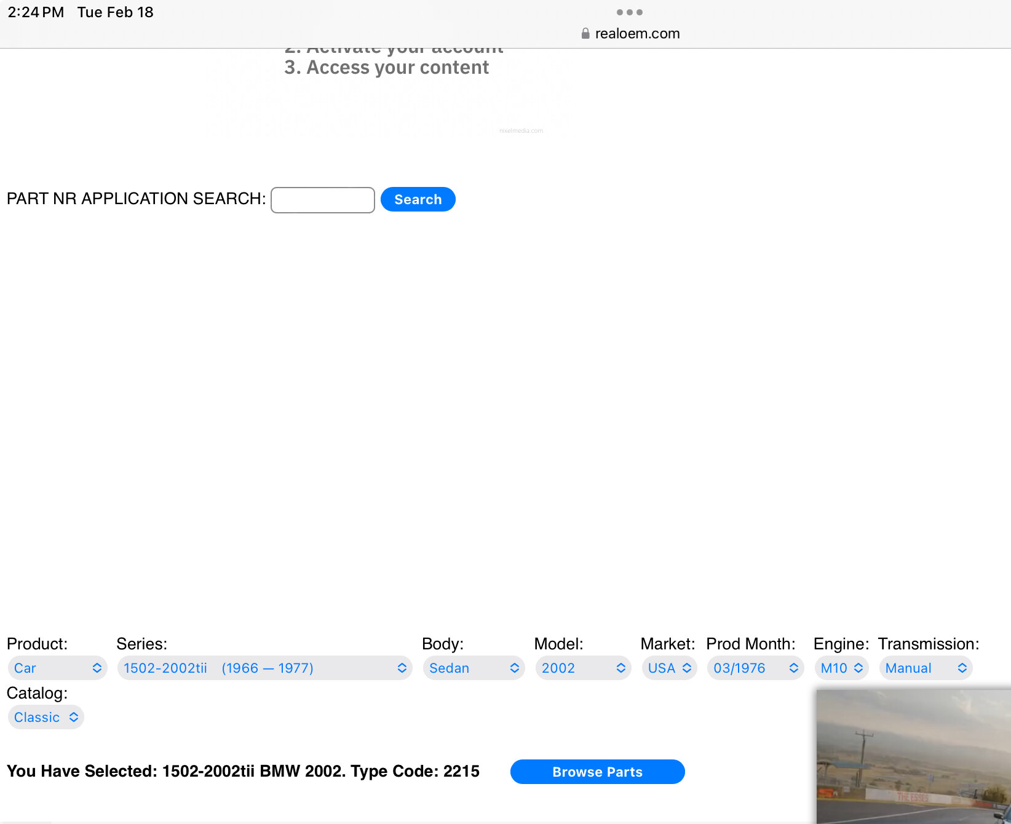1011x824 pixels.
Task: Tap the realoem.com address bar
Action: [x=637, y=33]
